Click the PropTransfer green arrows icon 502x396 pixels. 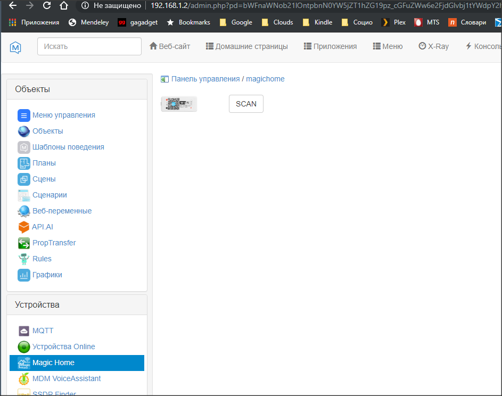pos(24,243)
